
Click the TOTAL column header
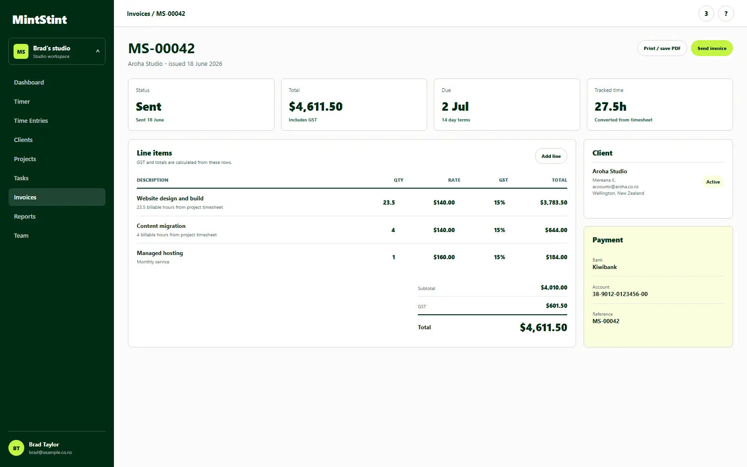coord(559,180)
